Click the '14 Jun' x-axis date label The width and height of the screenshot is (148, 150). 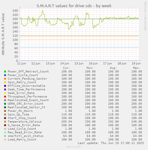[x=65, y=64]
